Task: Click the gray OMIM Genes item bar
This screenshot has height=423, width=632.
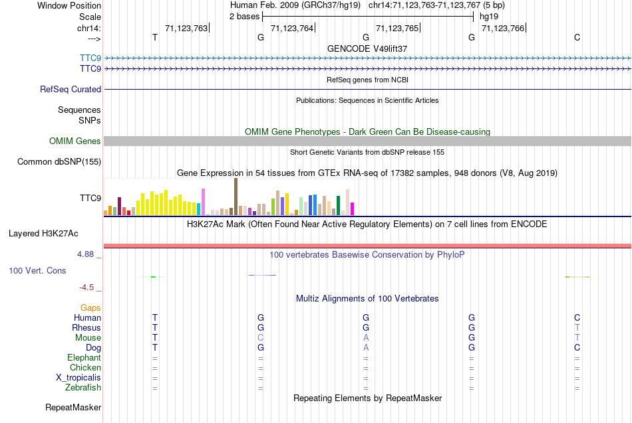Action: 368,141
